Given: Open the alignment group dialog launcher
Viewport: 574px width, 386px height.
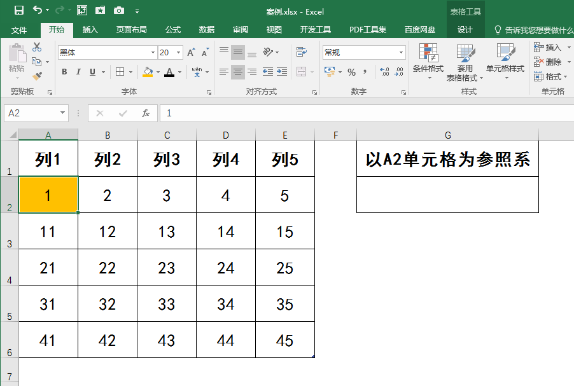Looking at the screenshot, I should [314, 93].
